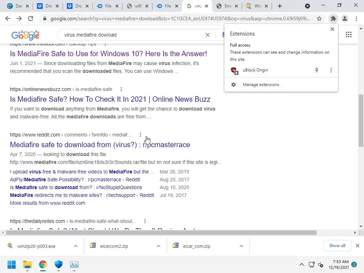Open the tab search dropdown
The height and width of the screenshot is (273, 364).
307,6
